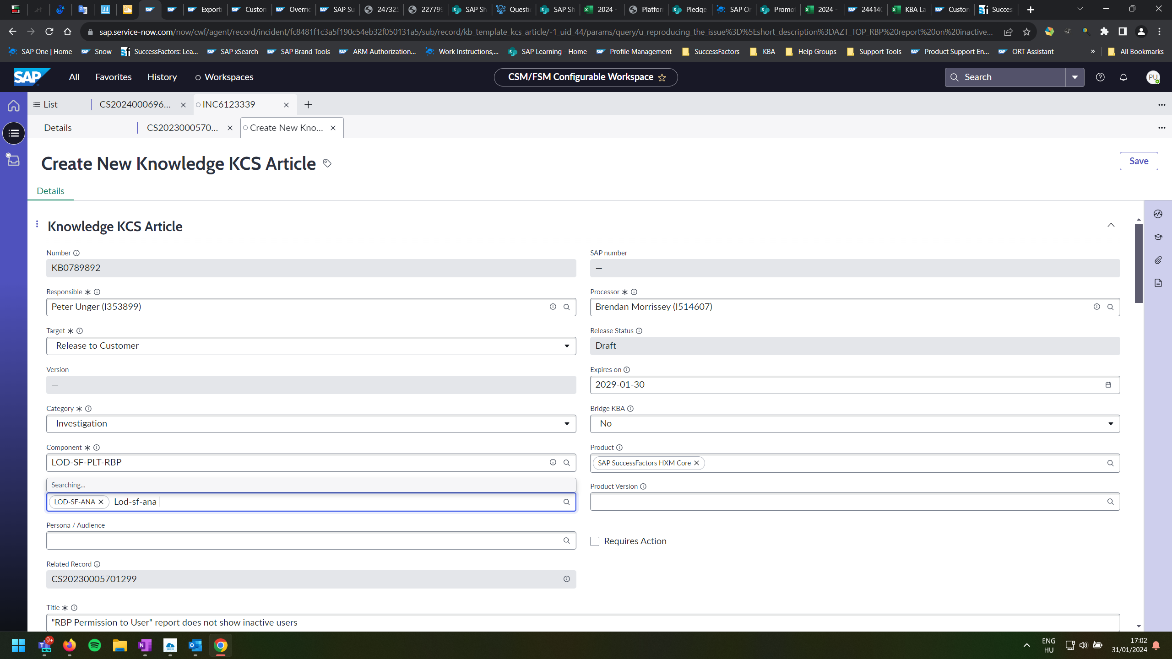Click the tag icon beside article title
The width and height of the screenshot is (1172, 659).
tap(327, 163)
